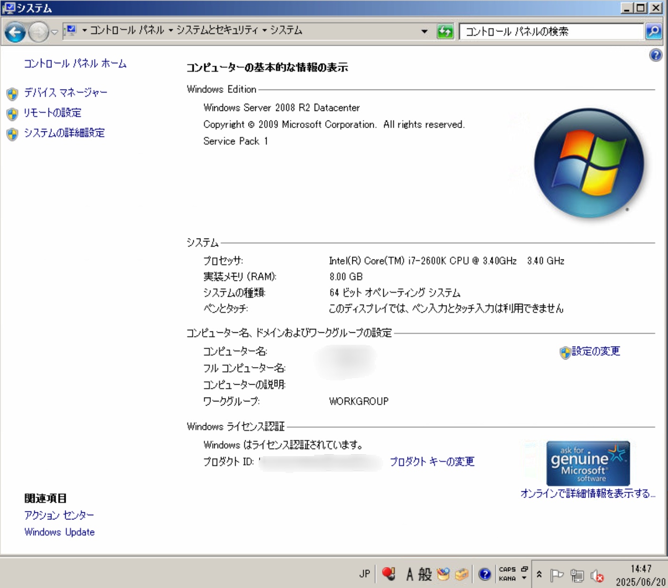Click shield icon beside デバイス マネージャー
The height and width of the screenshot is (588, 668).
coord(12,94)
